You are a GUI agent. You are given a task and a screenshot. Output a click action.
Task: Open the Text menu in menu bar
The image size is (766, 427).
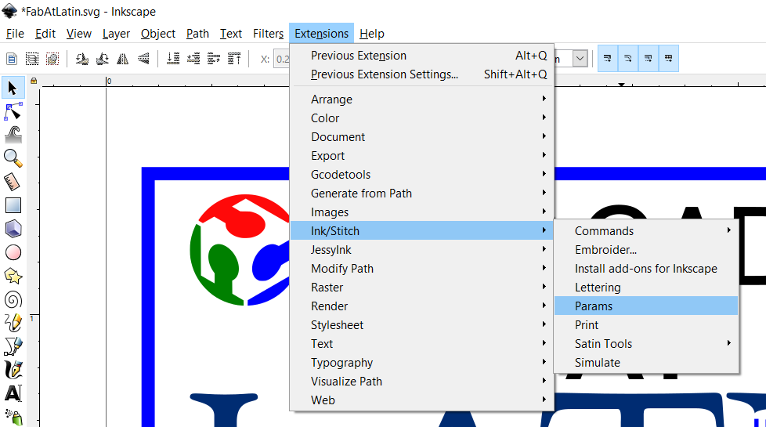pyautogui.click(x=230, y=34)
